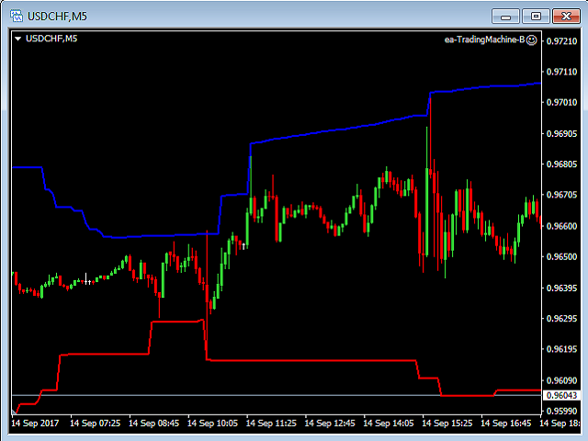The image size is (588, 441).
Task: Click the chart shift triangle marker at bottom-left
Action: pyautogui.click(x=15, y=412)
